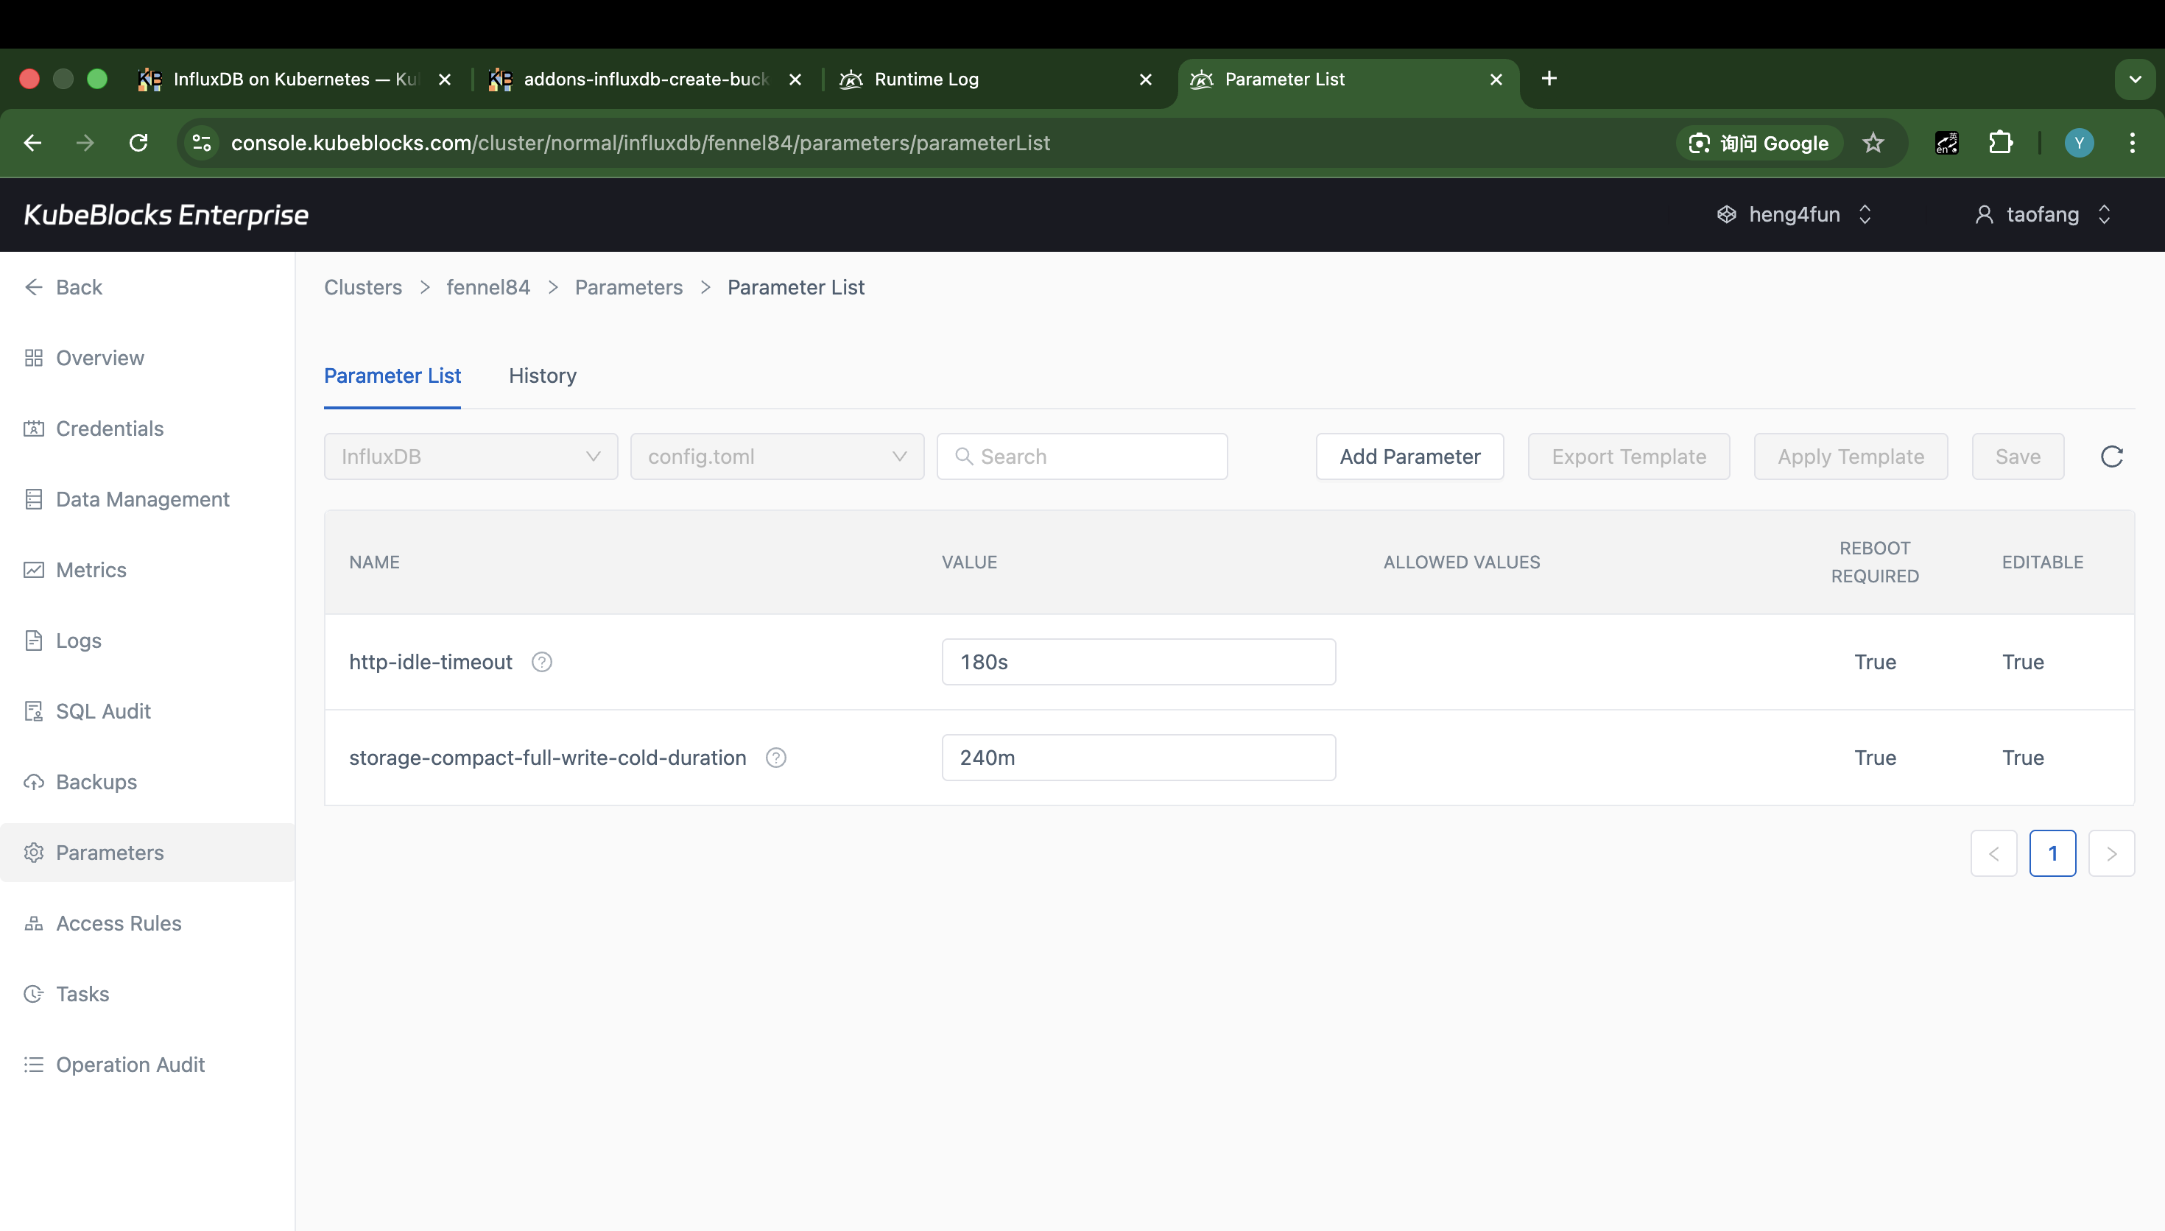The height and width of the screenshot is (1231, 2165).
Task: Expand the InfluxDB component dropdown
Action: point(471,456)
